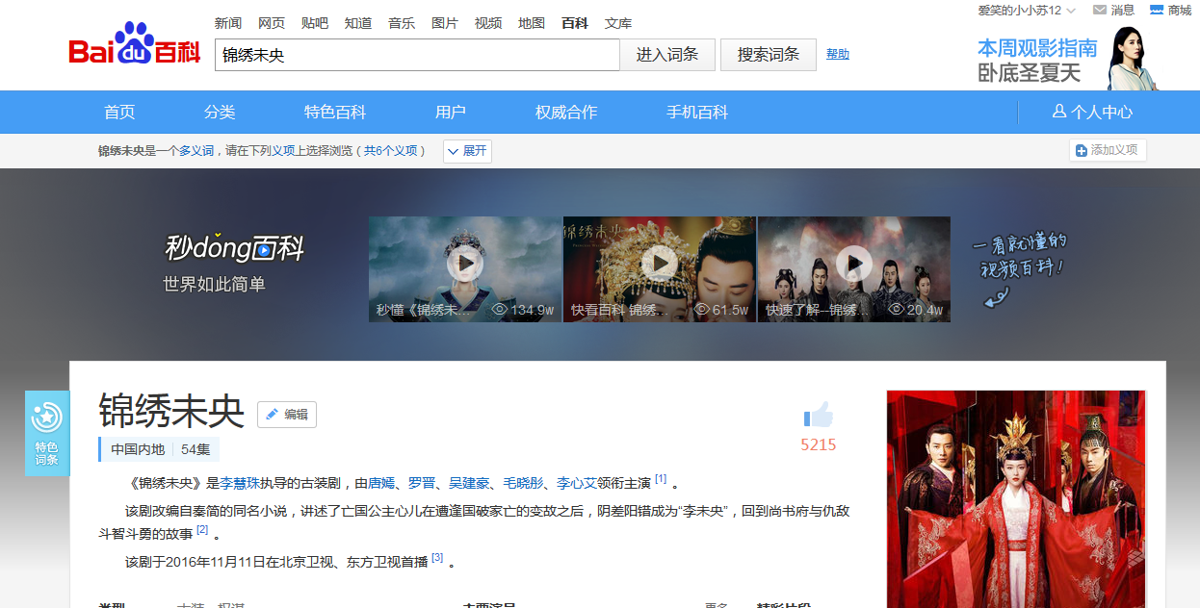Open the 地图 tab

532,23
